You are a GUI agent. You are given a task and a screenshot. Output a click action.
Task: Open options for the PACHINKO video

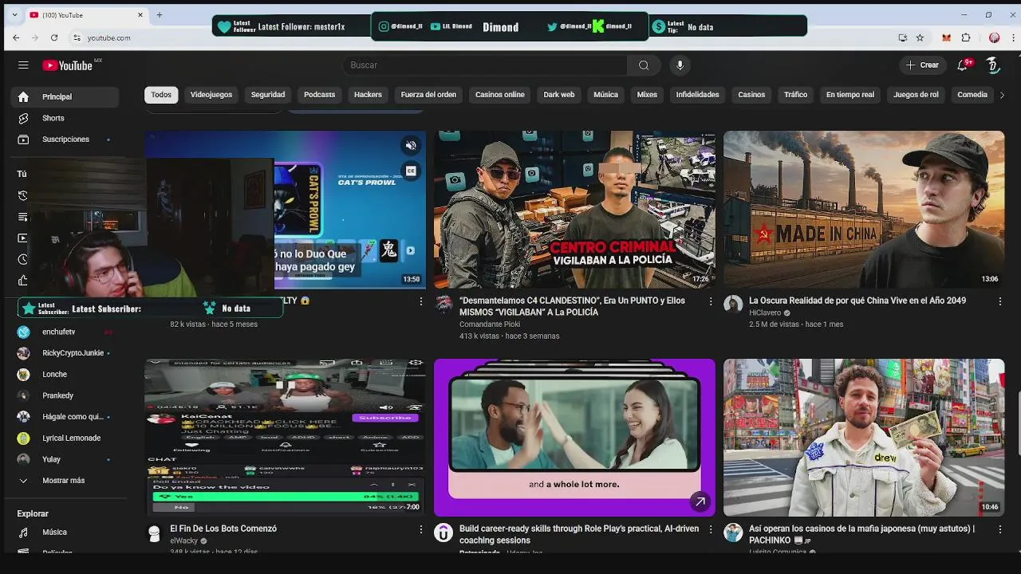[999, 529]
